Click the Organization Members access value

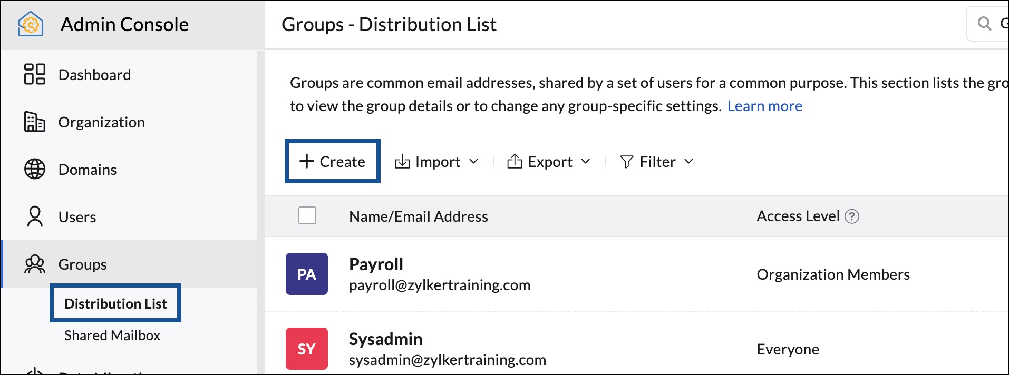pos(833,274)
